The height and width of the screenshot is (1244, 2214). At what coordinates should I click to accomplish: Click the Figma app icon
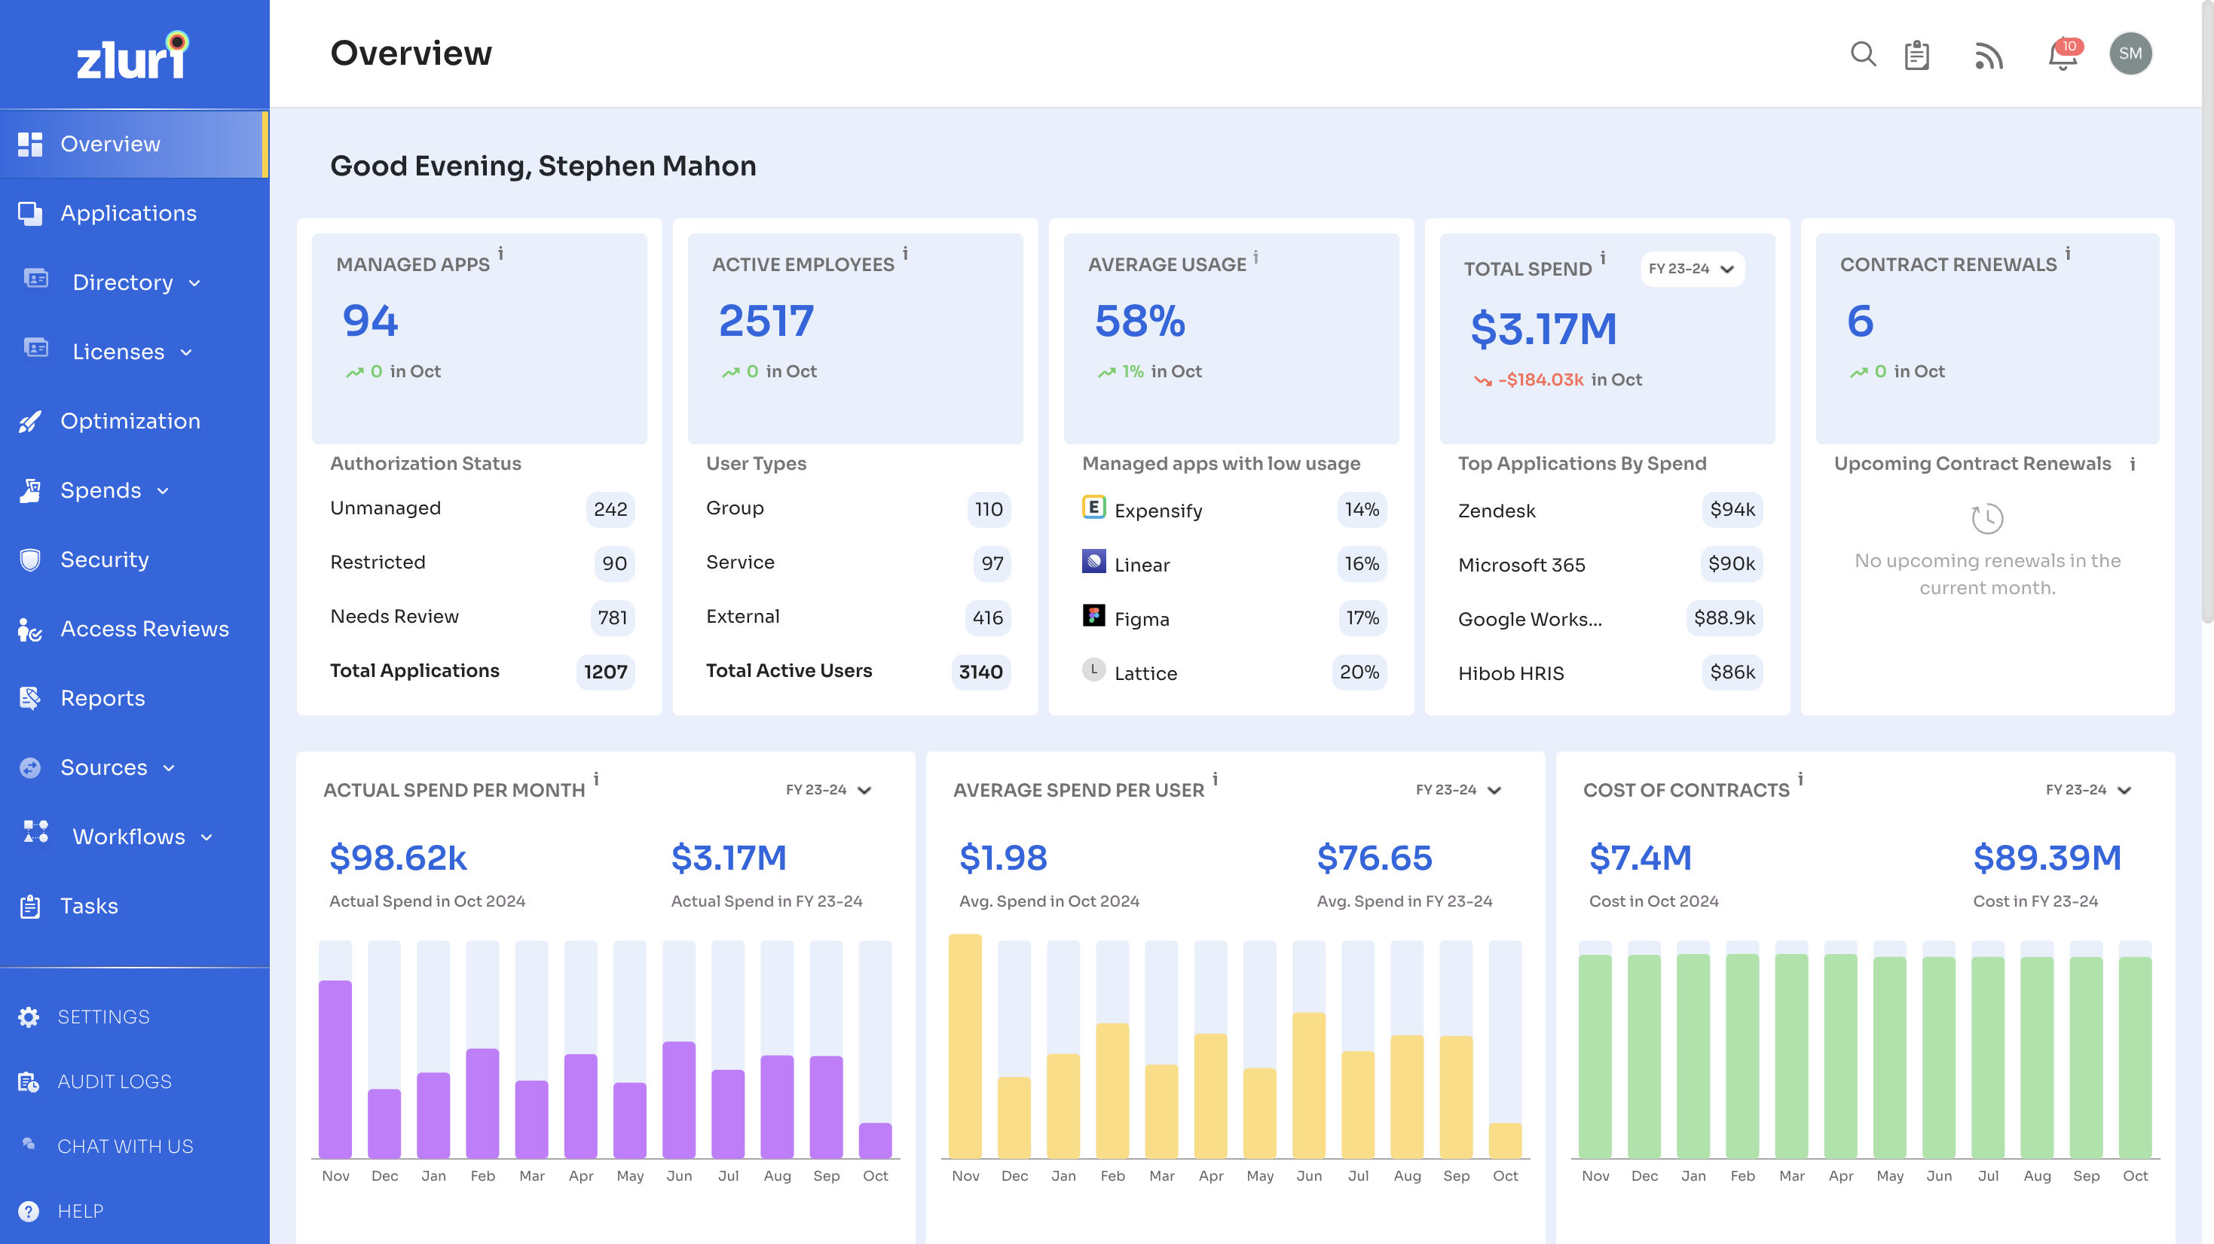(x=1093, y=616)
